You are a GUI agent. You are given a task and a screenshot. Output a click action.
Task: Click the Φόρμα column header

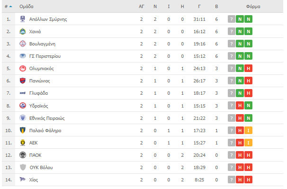pos(253,7)
